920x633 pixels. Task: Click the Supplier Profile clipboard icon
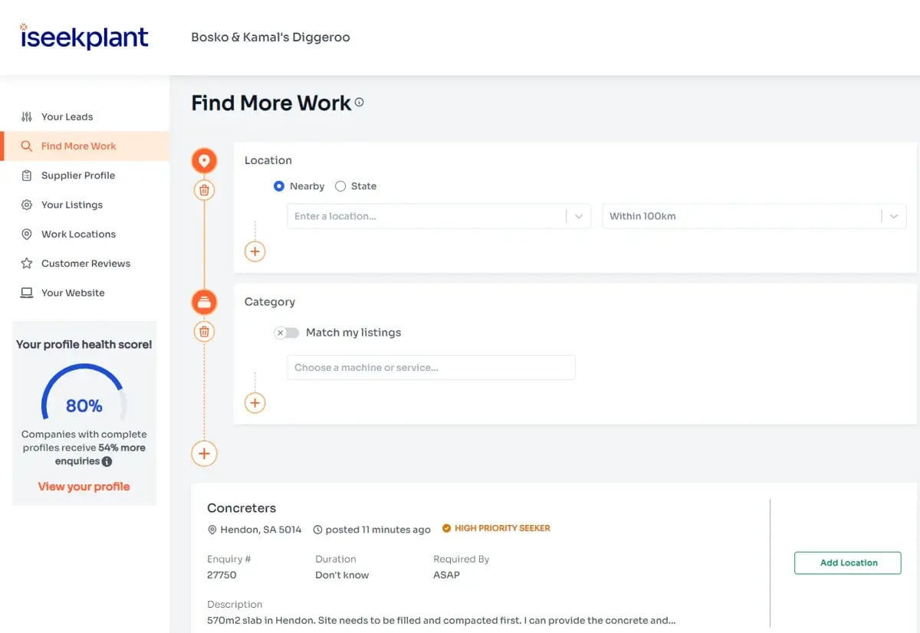pos(27,175)
